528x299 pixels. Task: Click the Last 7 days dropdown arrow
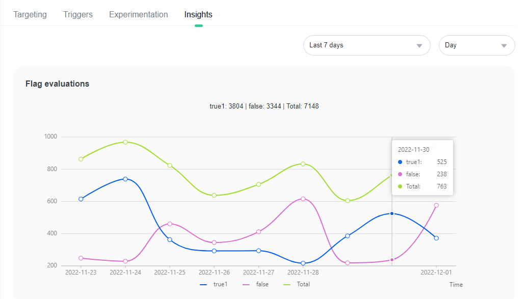click(x=419, y=46)
